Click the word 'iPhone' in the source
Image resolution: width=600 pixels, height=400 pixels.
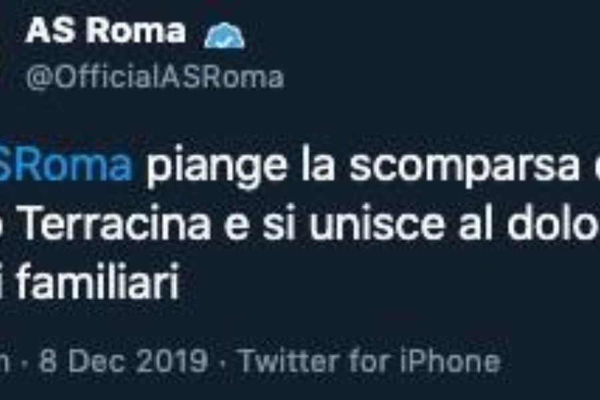click(450, 361)
